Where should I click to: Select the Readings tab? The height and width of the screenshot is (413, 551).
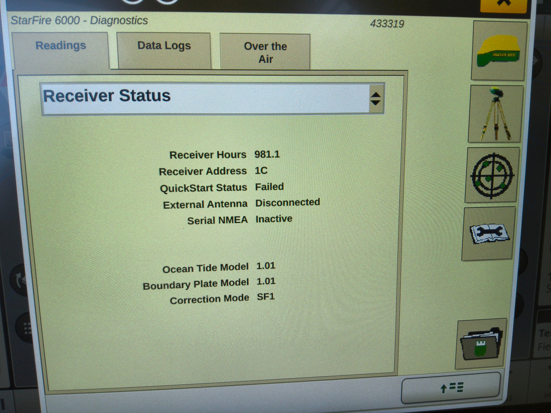pyautogui.click(x=61, y=45)
